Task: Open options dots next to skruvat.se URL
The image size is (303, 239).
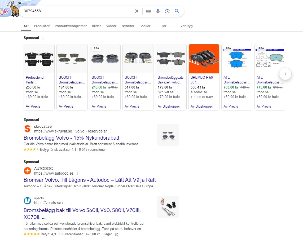Action: coord(111,131)
